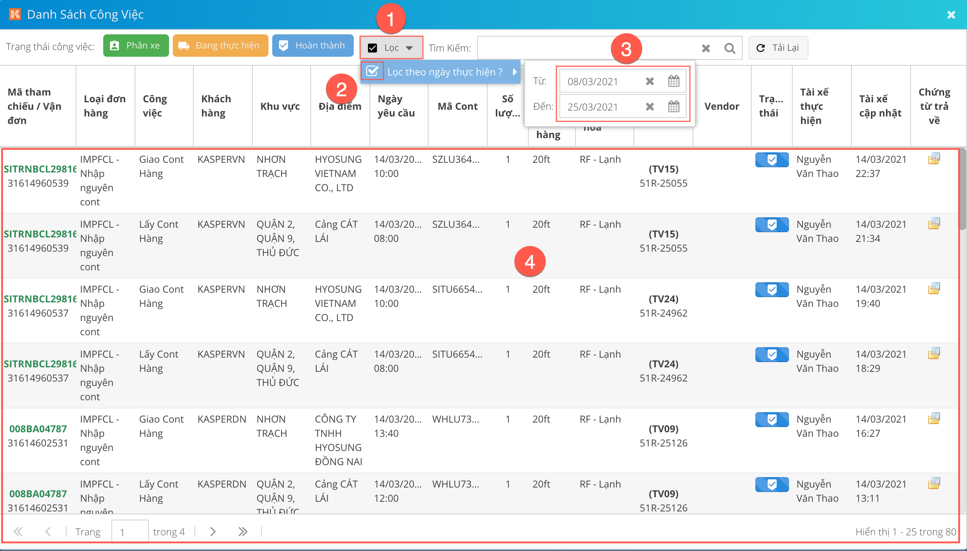Show Đang thực hiện status jobs
Viewport: 967px width, 551px height.
[x=220, y=46]
